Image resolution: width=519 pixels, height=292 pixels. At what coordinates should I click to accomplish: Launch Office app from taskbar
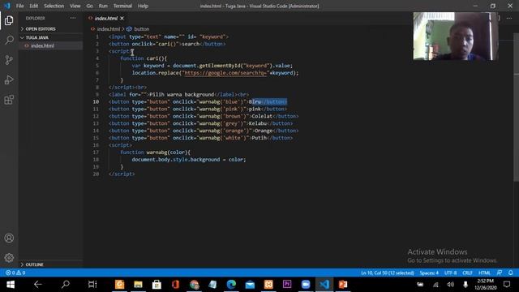pyautogui.click(x=175, y=285)
